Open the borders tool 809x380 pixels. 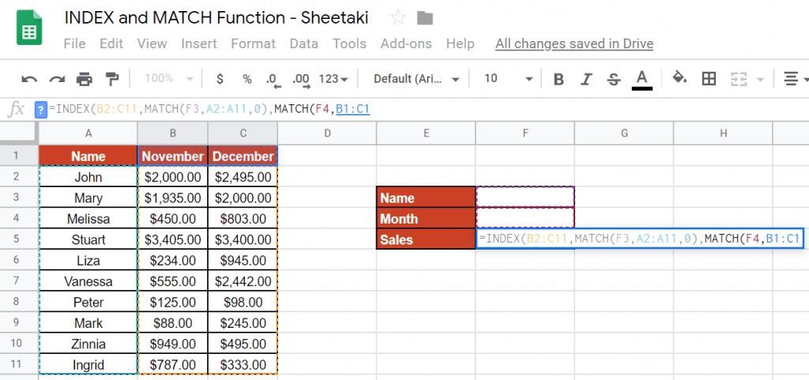click(709, 79)
